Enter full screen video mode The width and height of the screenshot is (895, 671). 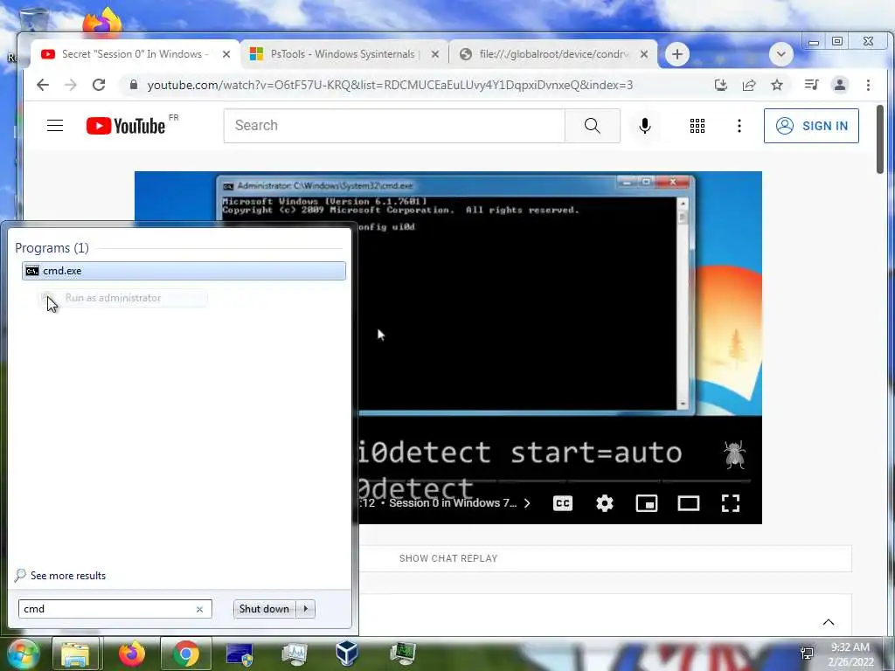coord(731,503)
